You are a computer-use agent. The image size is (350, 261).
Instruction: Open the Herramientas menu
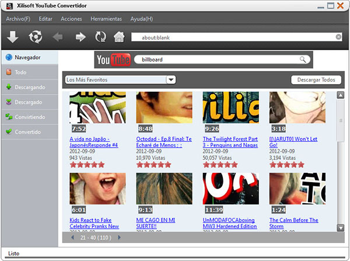click(106, 19)
